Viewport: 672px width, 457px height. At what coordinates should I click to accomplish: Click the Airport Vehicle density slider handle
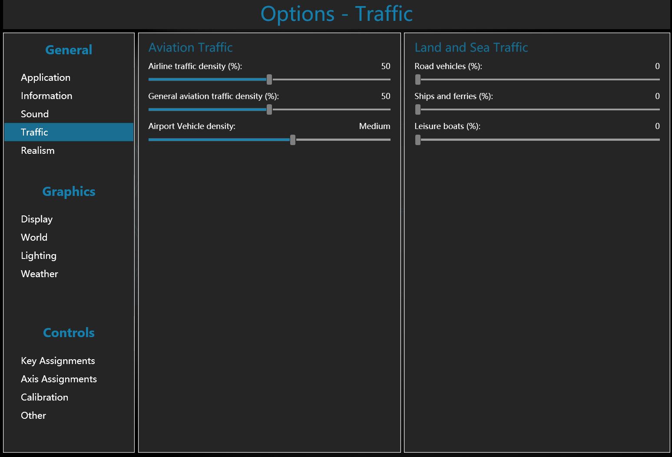[x=293, y=140]
